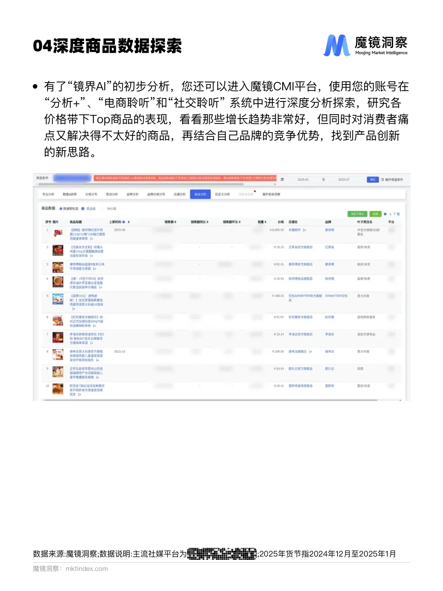Open the 价格分布 tab
This screenshot has height=591, width=443.
click(x=91, y=194)
